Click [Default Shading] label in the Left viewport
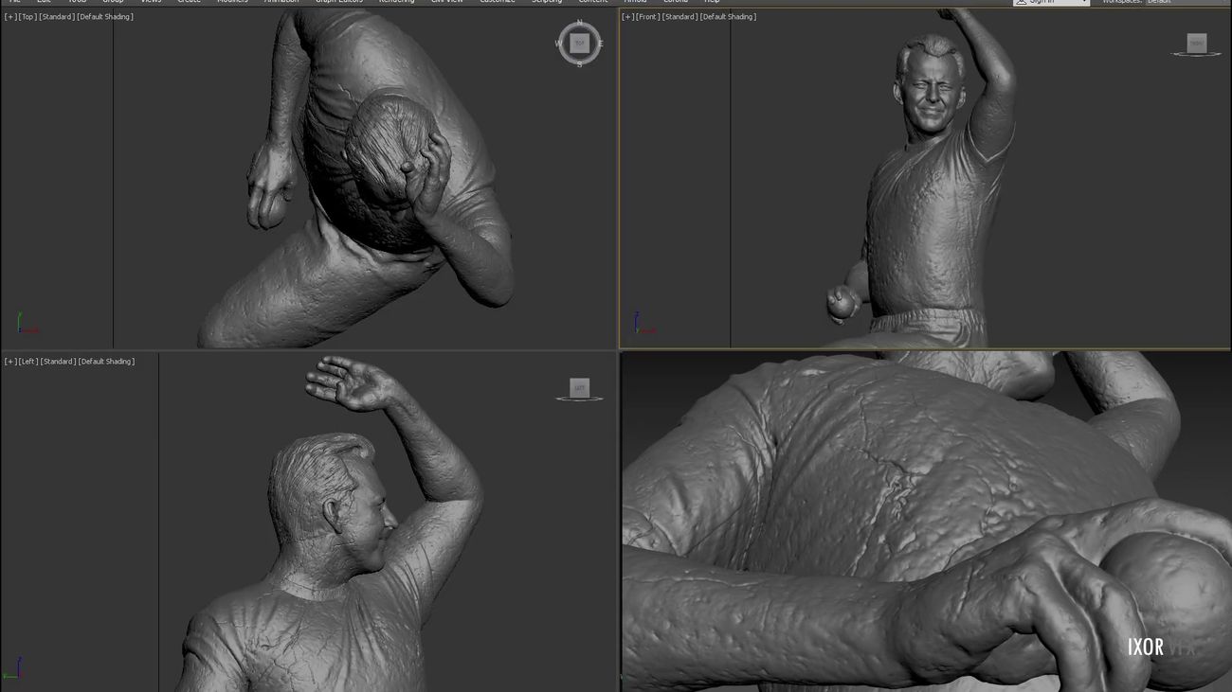This screenshot has height=692, width=1232. (105, 362)
